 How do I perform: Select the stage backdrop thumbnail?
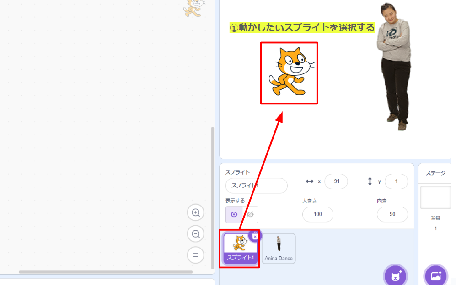point(435,197)
